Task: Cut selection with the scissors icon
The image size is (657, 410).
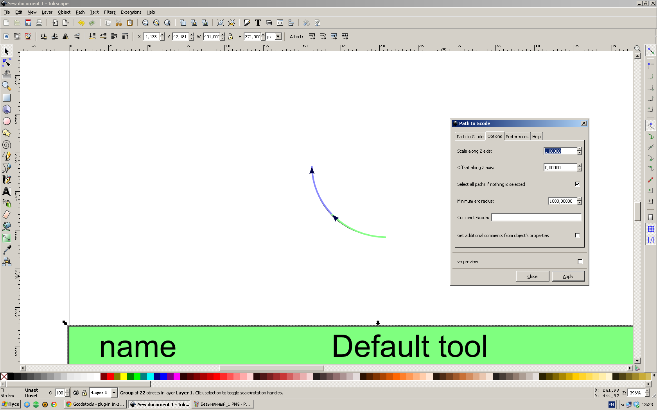Action: pos(119,23)
